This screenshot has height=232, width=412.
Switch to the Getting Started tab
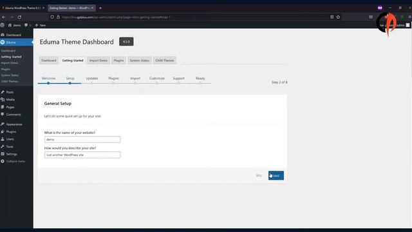point(73,61)
